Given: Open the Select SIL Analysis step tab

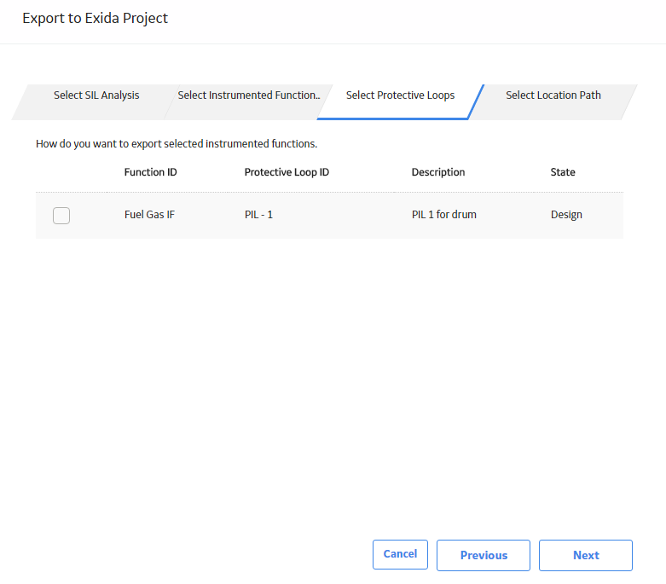Looking at the screenshot, I should 96,95.
